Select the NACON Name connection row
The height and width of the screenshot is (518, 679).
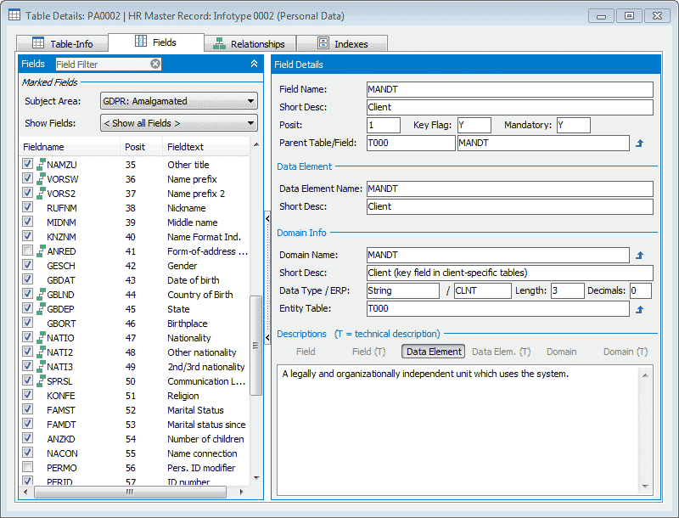click(135, 453)
